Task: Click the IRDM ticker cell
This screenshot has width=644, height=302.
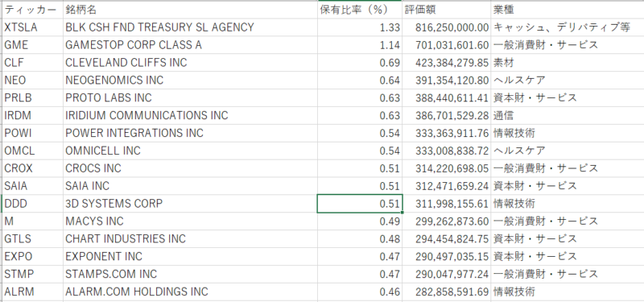Action: coord(32,116)
